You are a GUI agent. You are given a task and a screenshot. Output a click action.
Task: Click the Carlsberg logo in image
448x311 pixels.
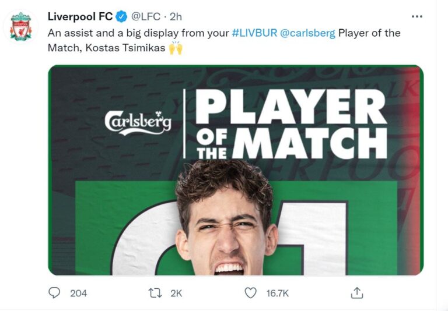point(138,122)
